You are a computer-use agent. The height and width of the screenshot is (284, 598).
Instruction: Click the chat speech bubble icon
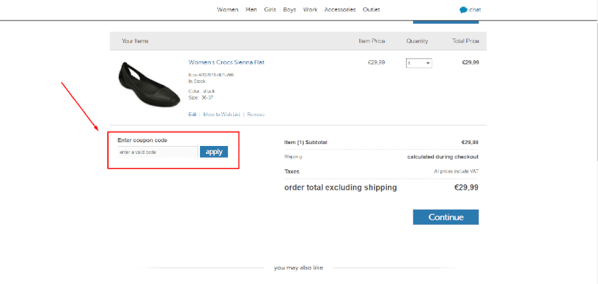[x=463, y=10]
